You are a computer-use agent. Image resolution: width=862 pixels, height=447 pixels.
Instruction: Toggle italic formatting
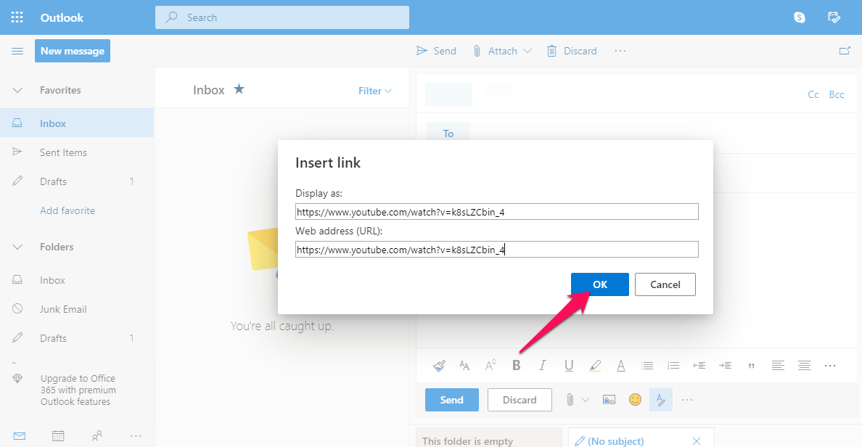pyautogui.click(x=543, y=366)
